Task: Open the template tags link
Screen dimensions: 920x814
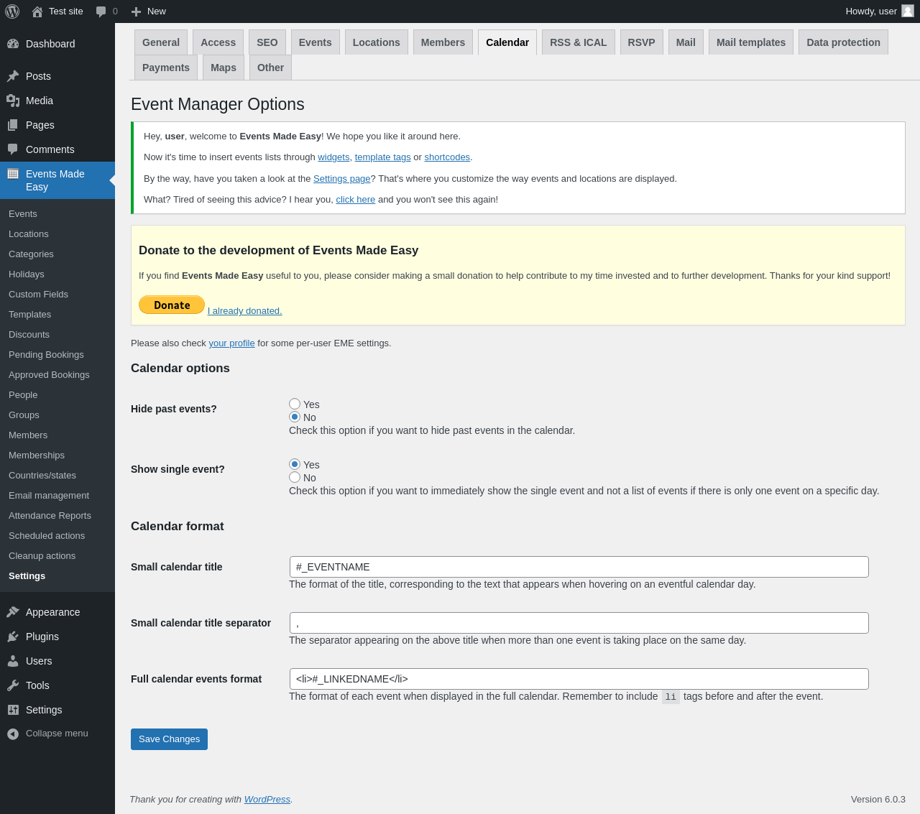Action: pos(382,157)
